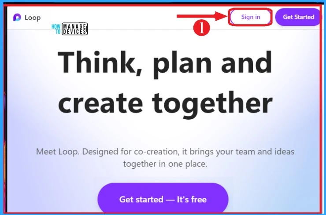
Task: Select the Get Started header button
Action: (298, 17)
